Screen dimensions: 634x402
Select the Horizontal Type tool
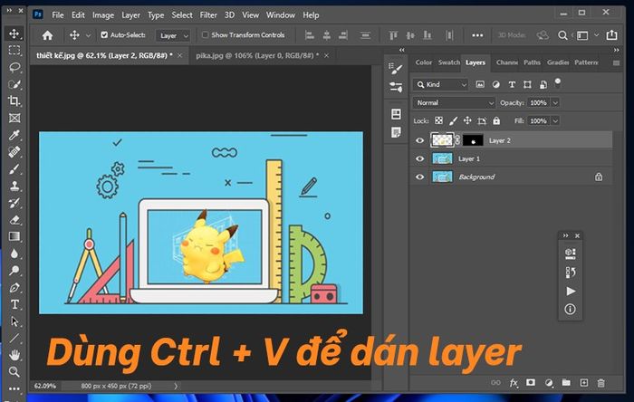(14, 304)
